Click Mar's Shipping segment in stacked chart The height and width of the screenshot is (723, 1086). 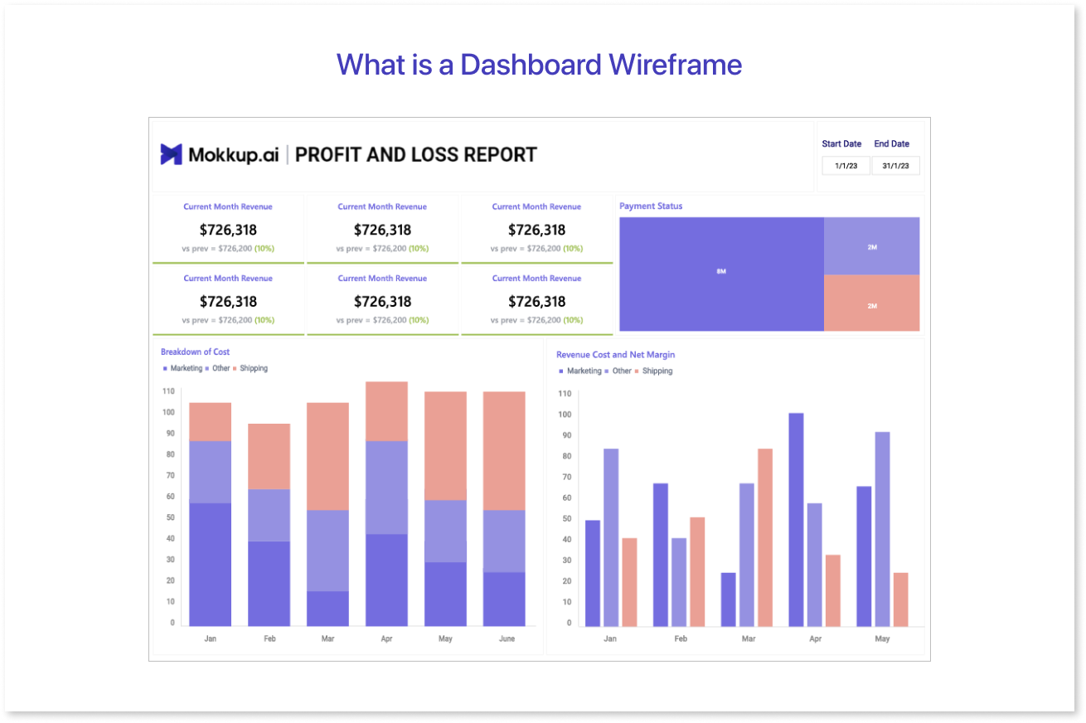[327, 456]
